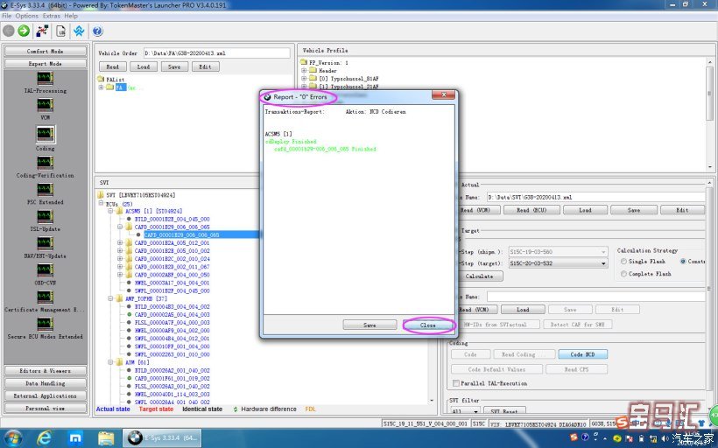Open Editors & Viewers section
The height and width of the screenshot is (448, 718).
(x=46, y=371)
